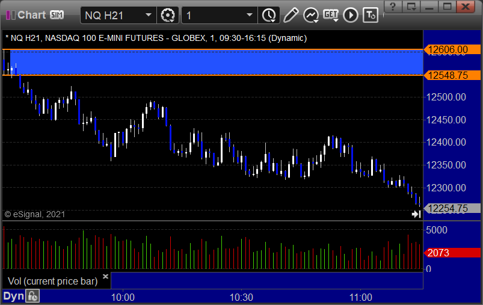
Task: Click the chart title NQ H21 description
Action: (156, 39)
